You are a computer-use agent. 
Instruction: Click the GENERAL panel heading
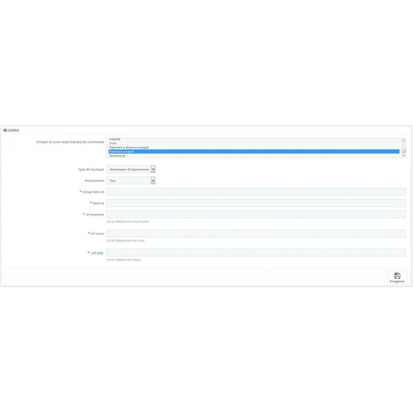coord(14,131)
